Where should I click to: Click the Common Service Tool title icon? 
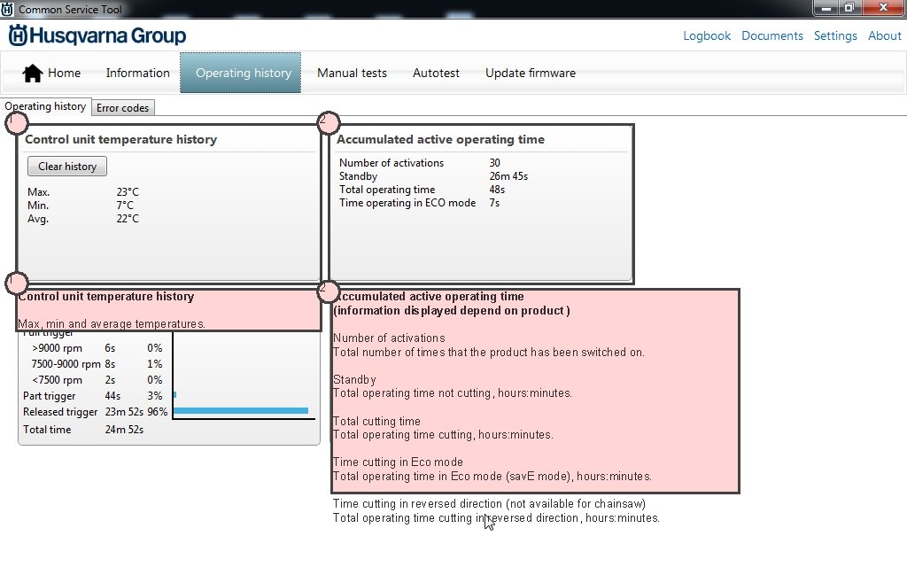click(7, 9)
